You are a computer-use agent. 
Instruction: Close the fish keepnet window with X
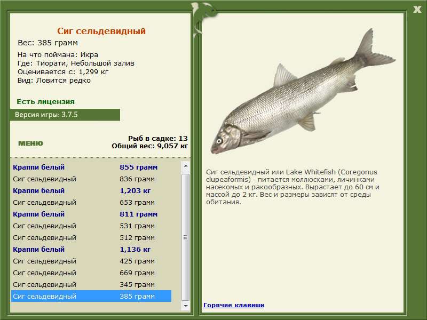[x=417, y=10]
